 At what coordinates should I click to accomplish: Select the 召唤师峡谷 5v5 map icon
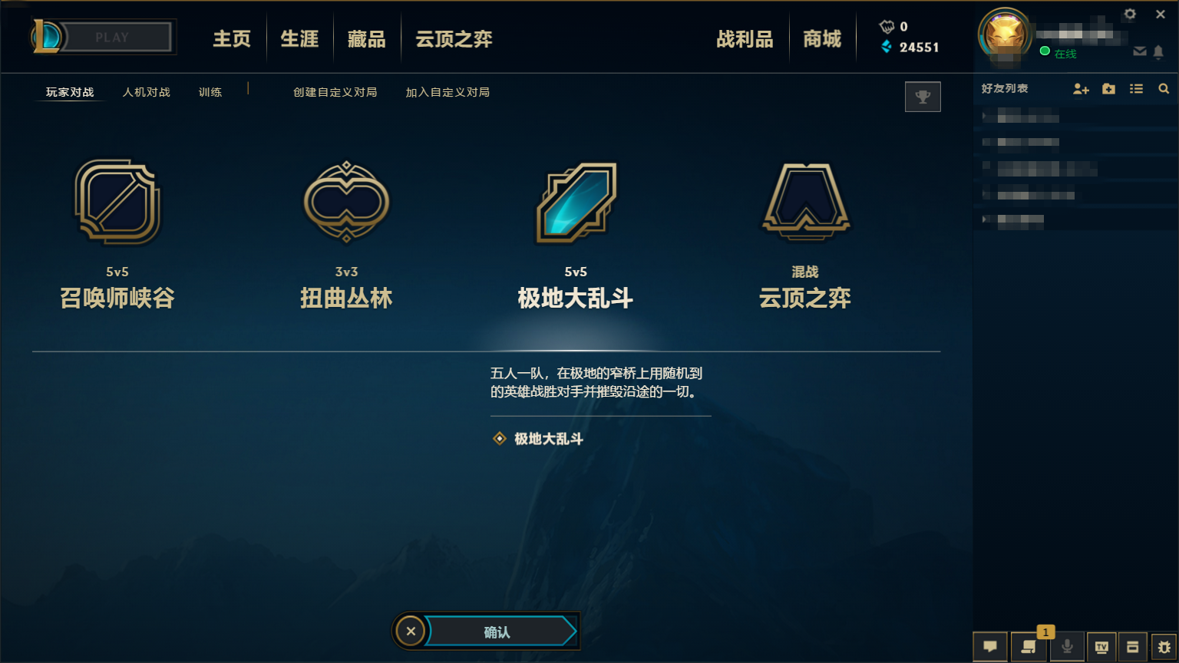coord(117,202)
